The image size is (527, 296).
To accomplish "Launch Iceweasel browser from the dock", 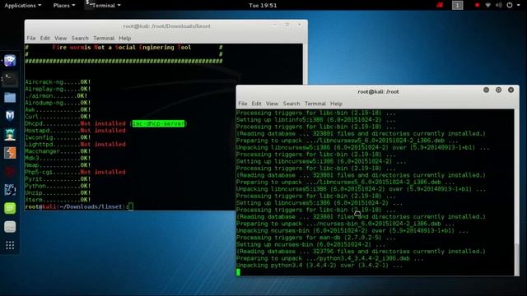I will click(x=10, y=60).
